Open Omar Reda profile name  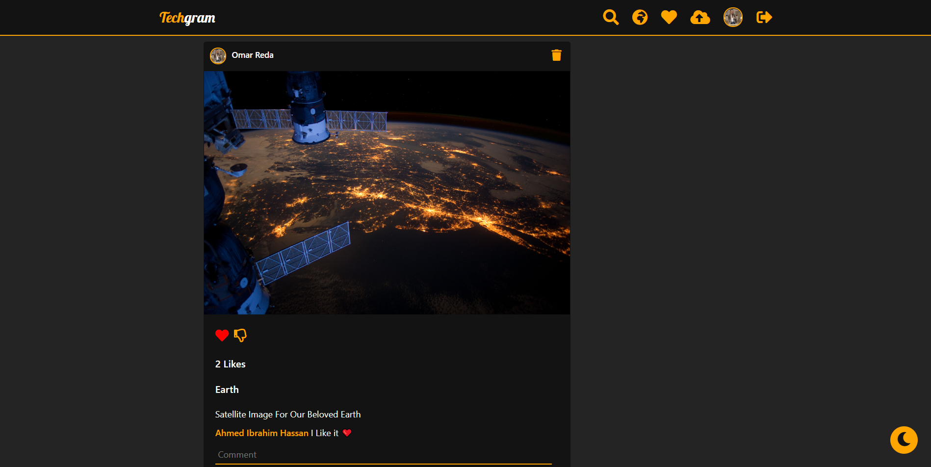tap(253, 55)
